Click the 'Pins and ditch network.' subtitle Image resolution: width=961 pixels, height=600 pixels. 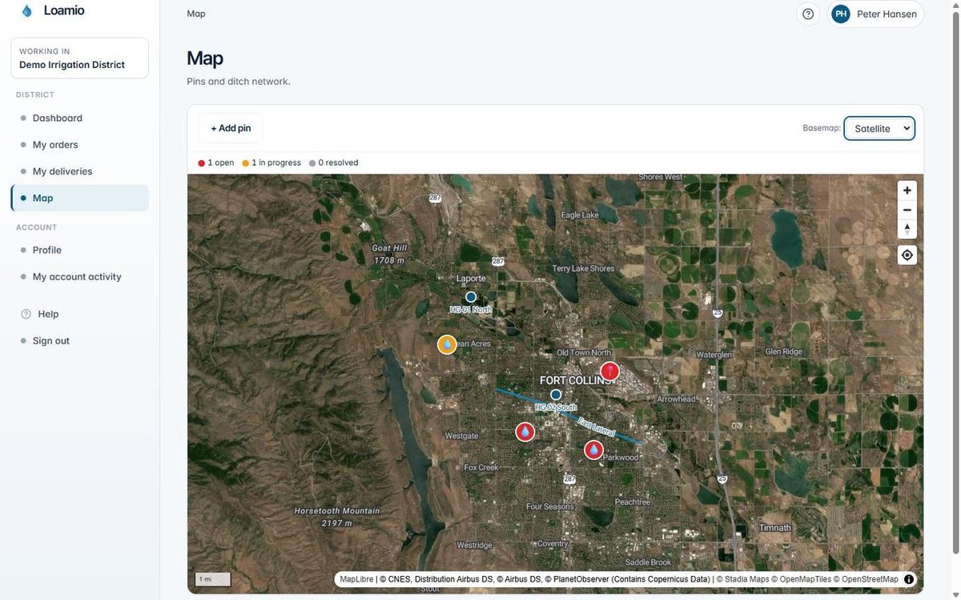pos(239,82)
